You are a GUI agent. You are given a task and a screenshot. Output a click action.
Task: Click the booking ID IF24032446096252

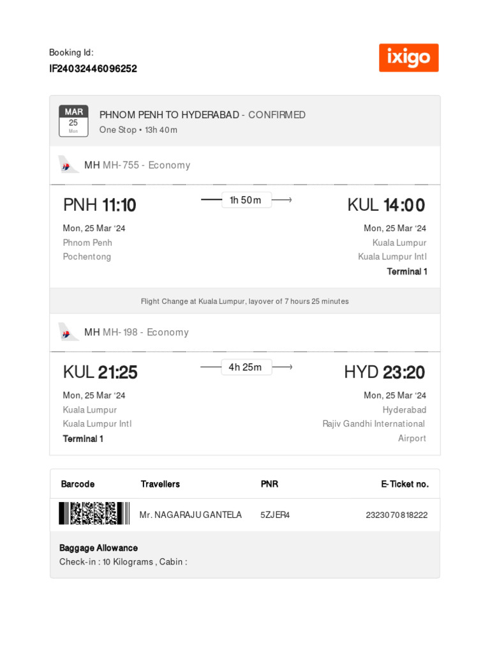93,68
